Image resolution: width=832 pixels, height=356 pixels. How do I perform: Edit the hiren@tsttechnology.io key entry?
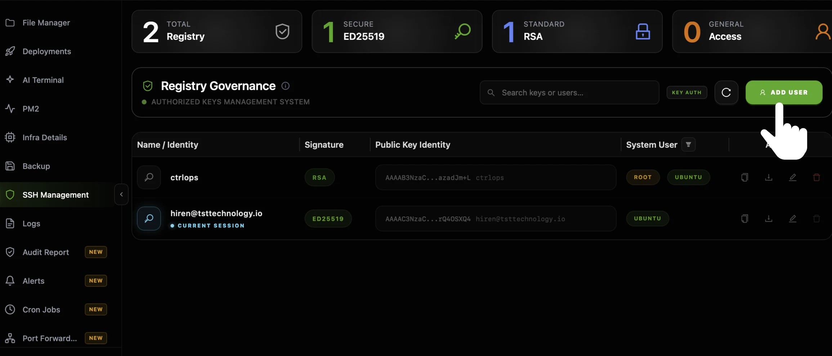point(793,219)
